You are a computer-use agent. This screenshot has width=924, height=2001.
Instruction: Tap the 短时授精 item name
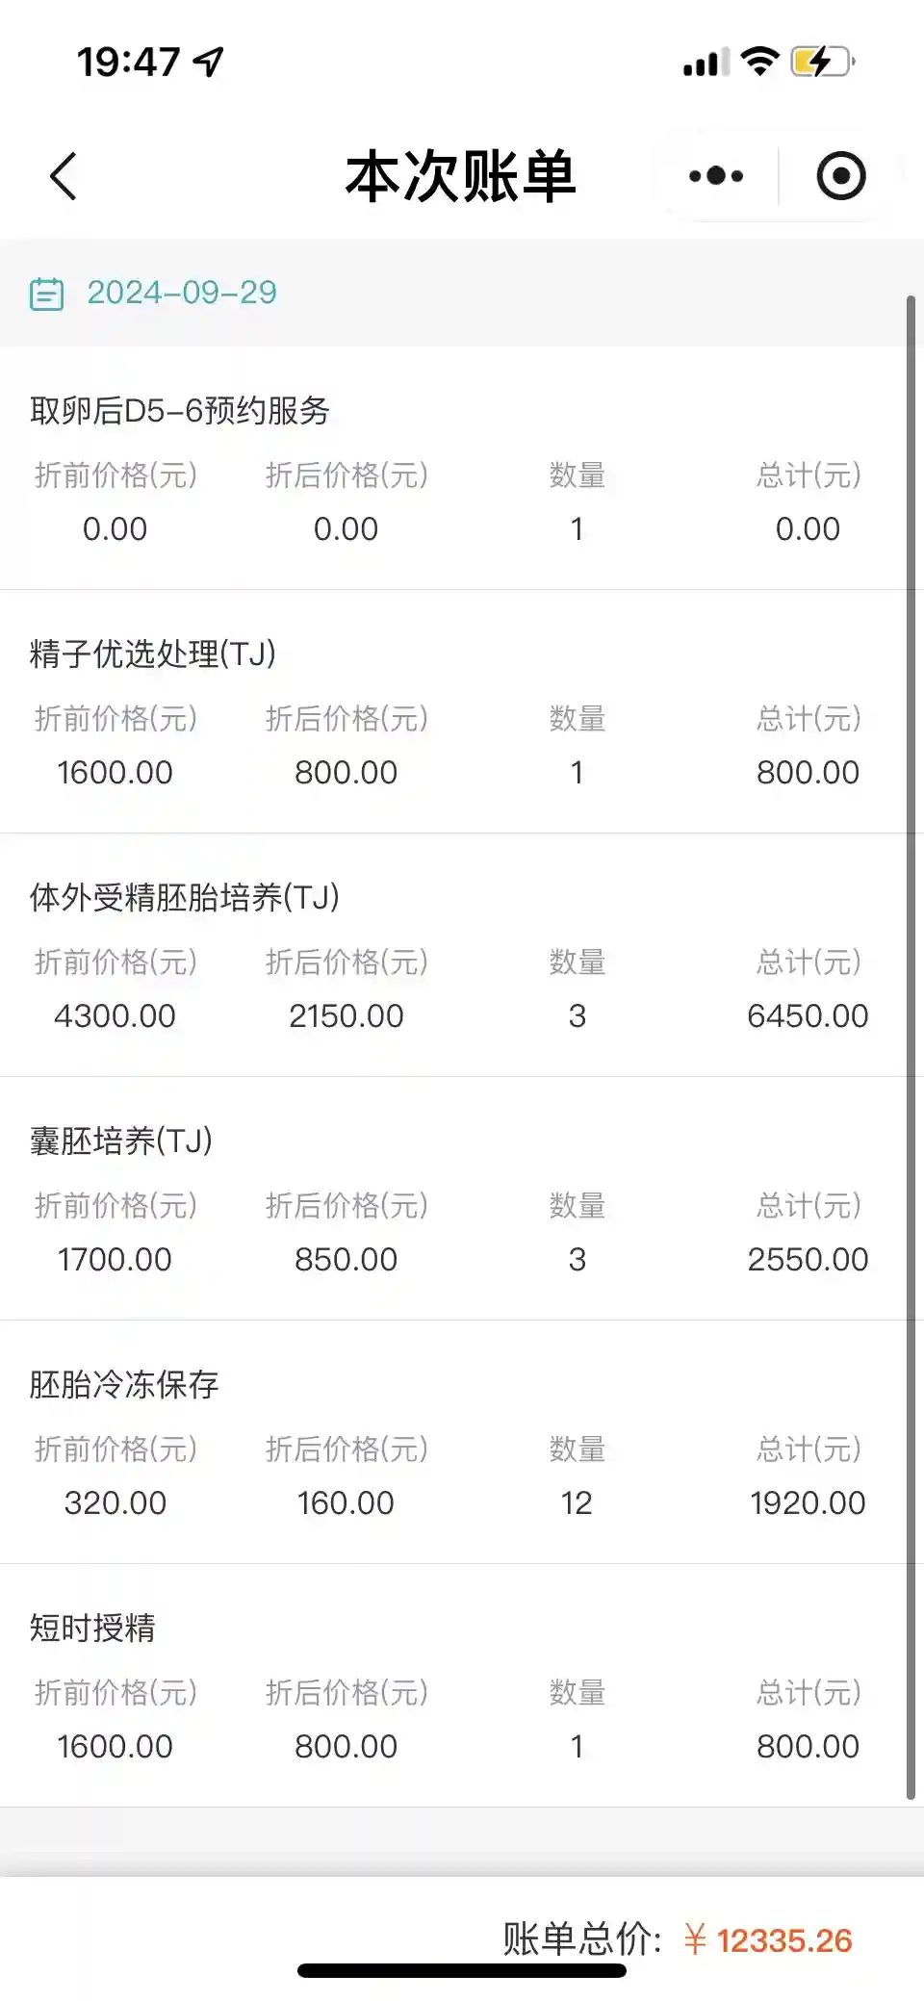pos(92,1629)
